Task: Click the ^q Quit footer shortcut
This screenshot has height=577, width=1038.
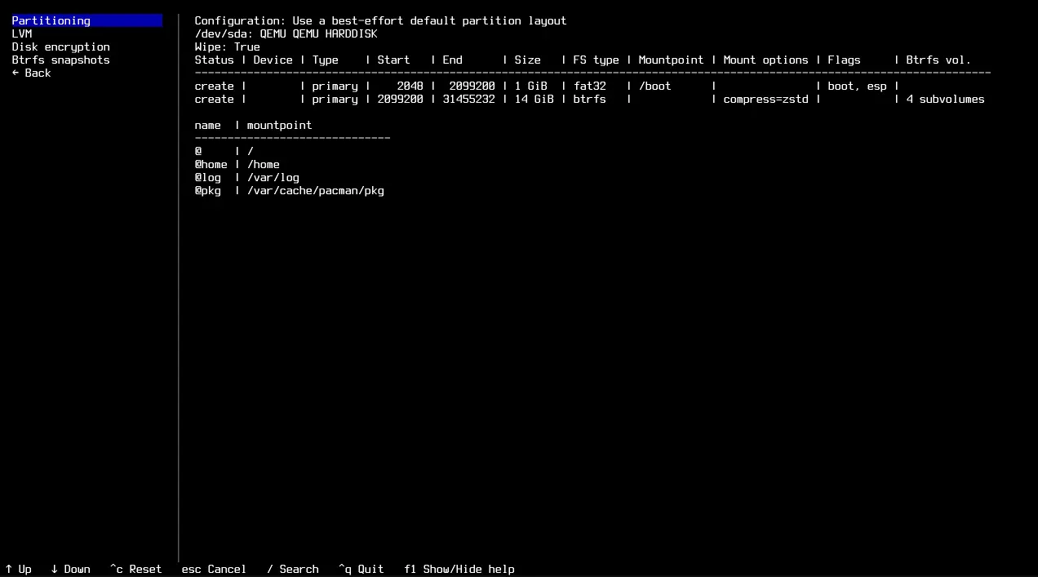Action: click(361, 569)
